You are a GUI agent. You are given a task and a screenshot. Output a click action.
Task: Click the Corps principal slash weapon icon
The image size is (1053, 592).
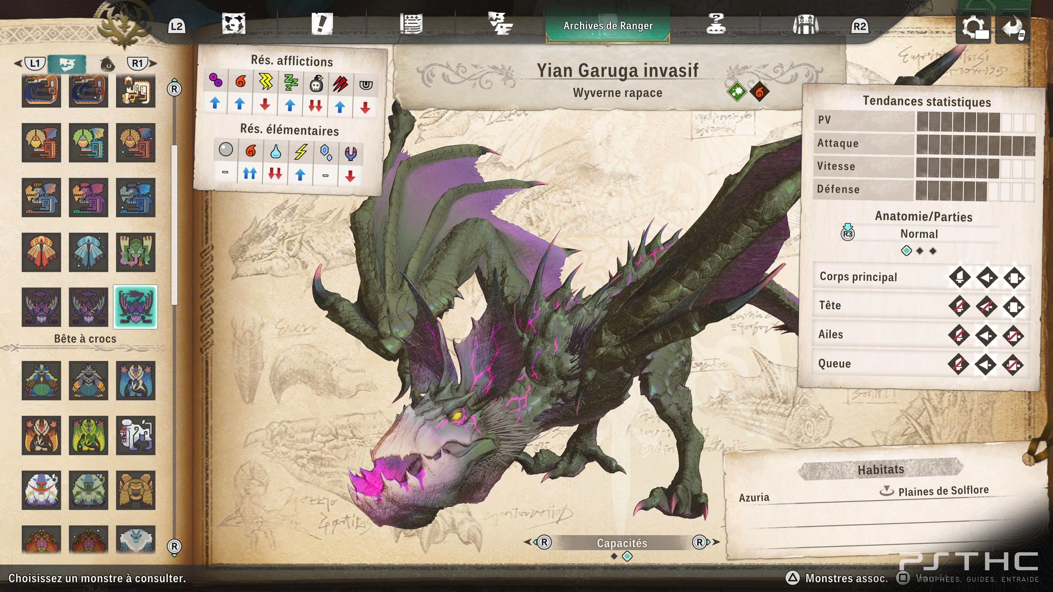point(959,277)
